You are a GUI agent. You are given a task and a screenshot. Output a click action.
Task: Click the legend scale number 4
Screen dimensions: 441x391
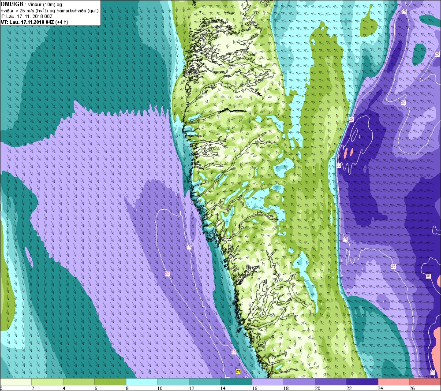64,388
